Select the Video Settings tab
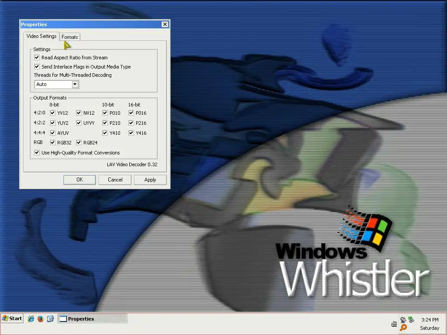The image size is (447, 335). [41, 36]
